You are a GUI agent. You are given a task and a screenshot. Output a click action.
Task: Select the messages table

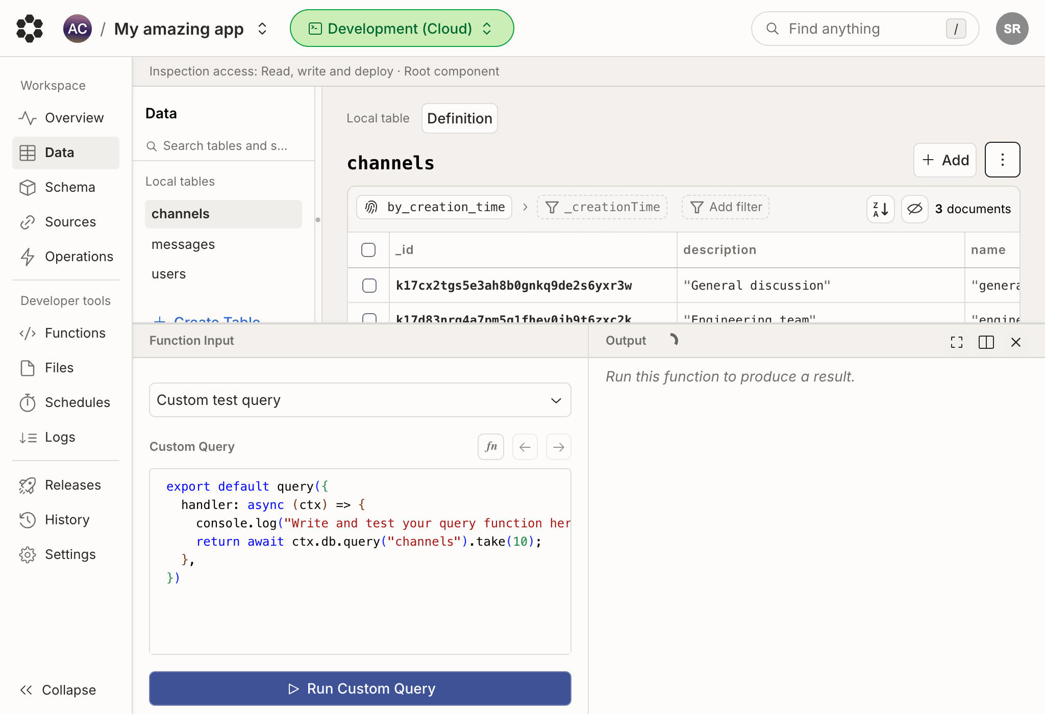(x=223, y=244)
